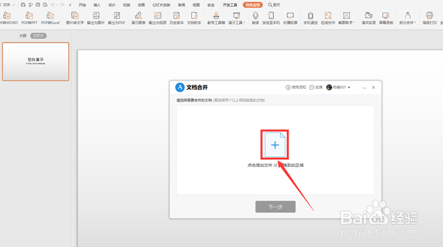Click the redo arrow icon
Image resolution: width=443 pixels, height=247 pixels.
click(62, 5)
